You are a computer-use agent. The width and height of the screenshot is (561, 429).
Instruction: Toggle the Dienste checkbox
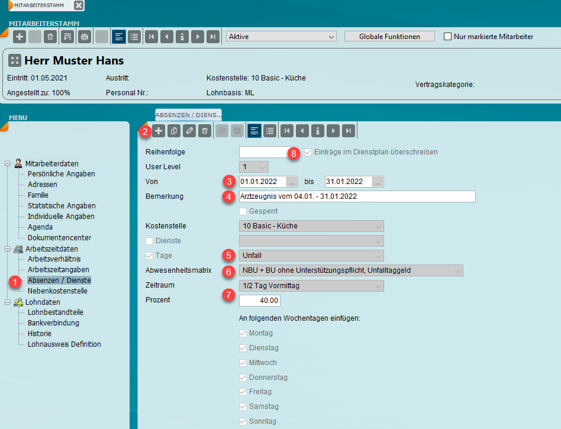[149, 241]
